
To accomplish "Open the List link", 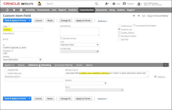I will 143,16.
